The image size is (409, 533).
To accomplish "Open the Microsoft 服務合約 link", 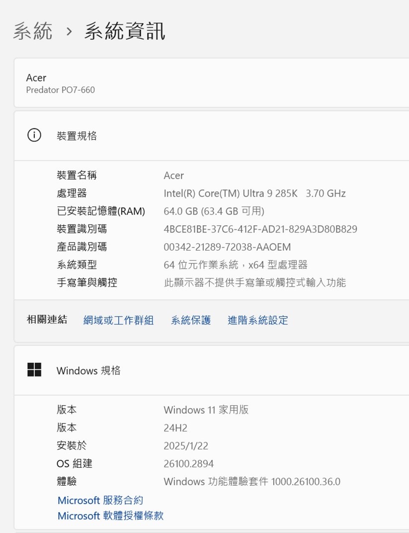I will pyautogui.click(x=100, y=500).
